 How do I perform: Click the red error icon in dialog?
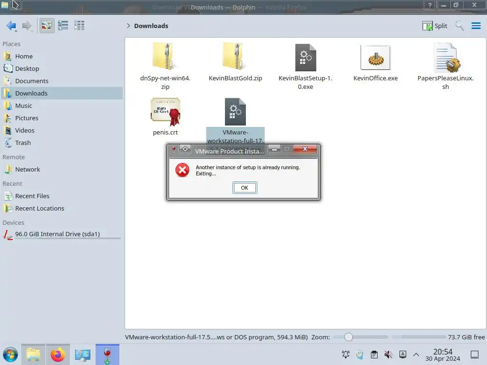(x=182, y=170)
